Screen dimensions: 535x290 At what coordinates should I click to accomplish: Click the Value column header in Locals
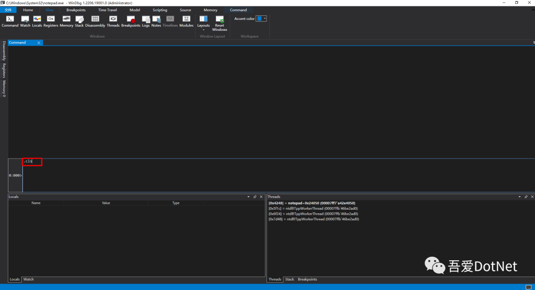click(106, 203)
